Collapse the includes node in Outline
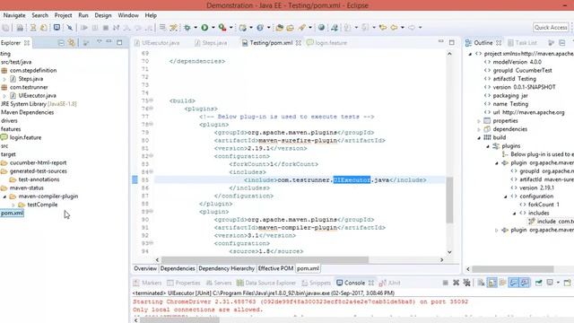The image size is (574, 323). pyautogui.click(x=514, y=214)
